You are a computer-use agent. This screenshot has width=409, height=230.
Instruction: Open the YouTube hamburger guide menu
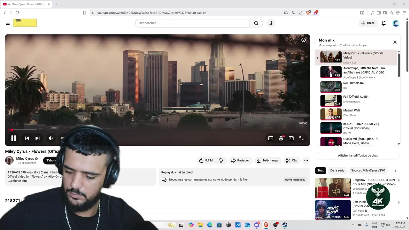click(8, 23)
